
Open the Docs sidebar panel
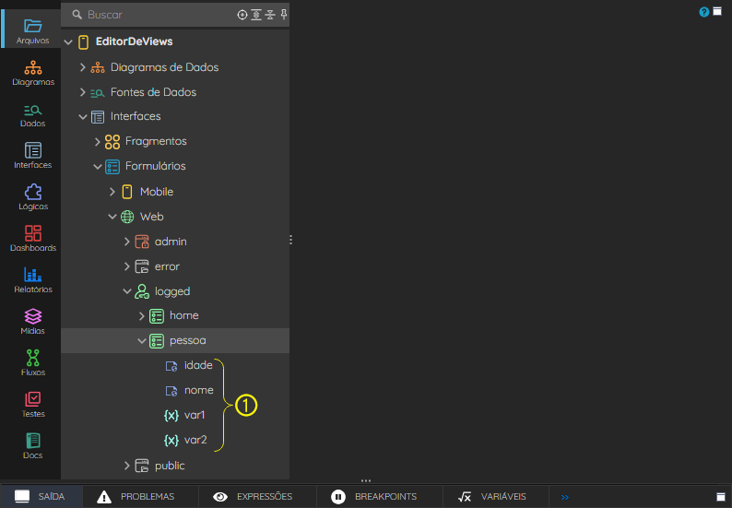(x=32, y=446)
